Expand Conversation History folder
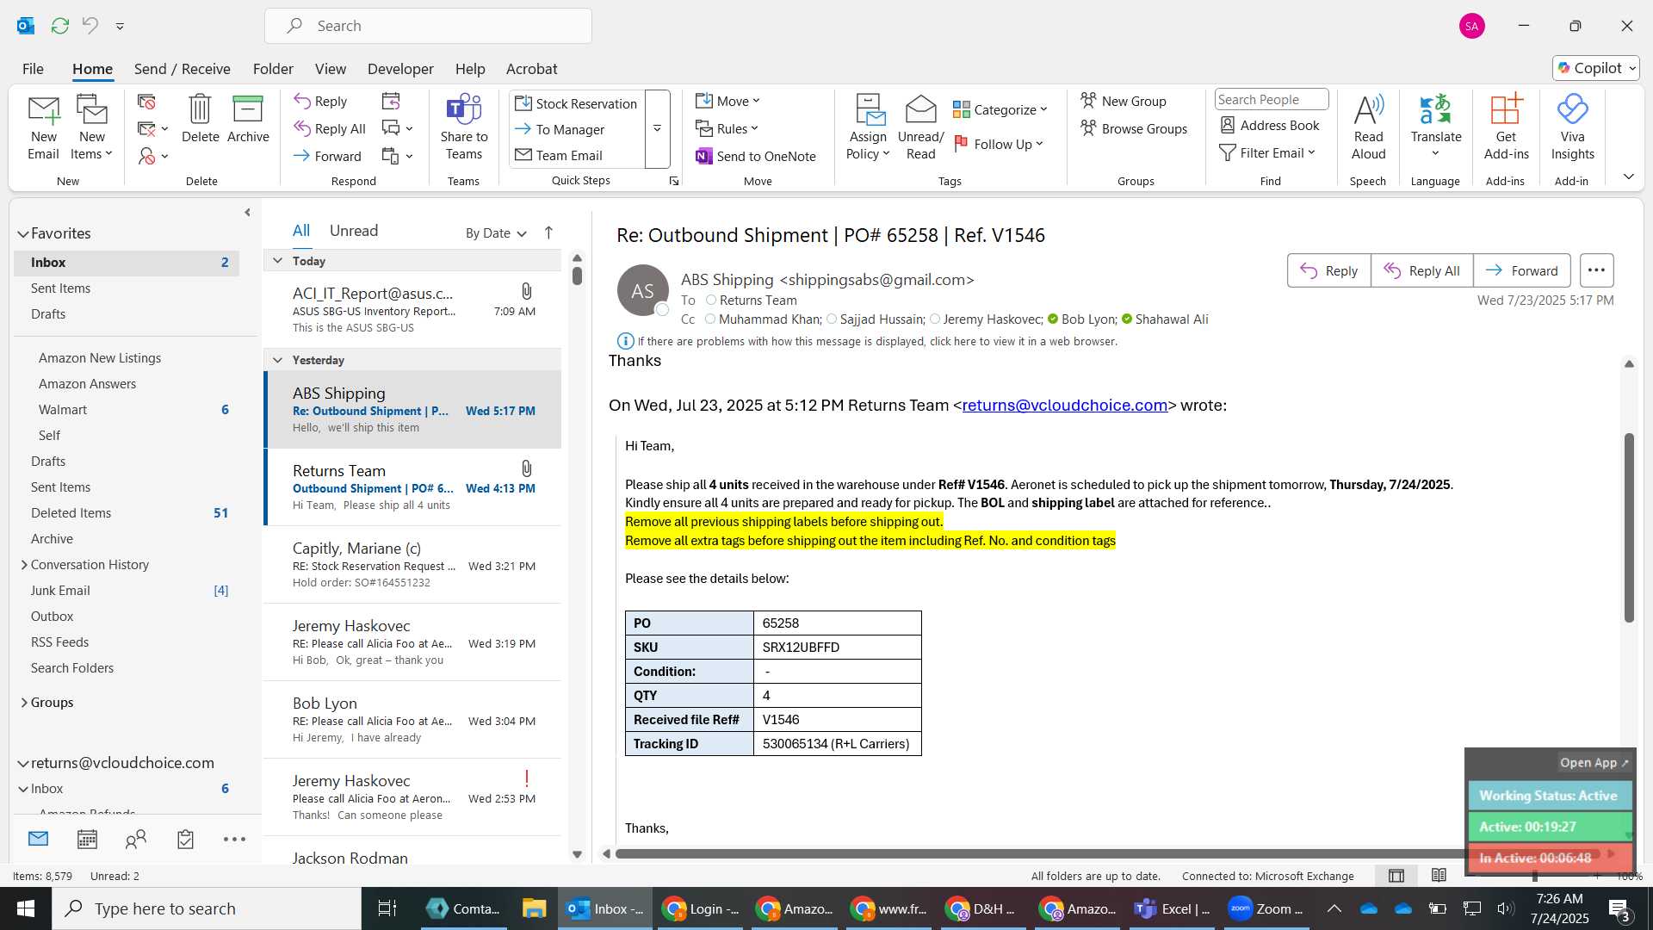1653x930 pixels. (24, 565)
